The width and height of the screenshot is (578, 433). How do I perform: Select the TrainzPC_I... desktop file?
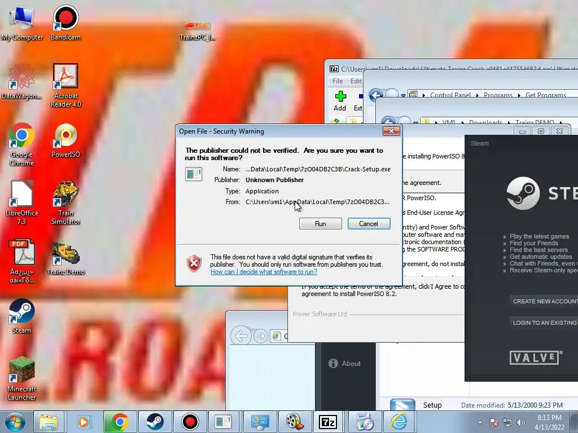tap(198, 31)
